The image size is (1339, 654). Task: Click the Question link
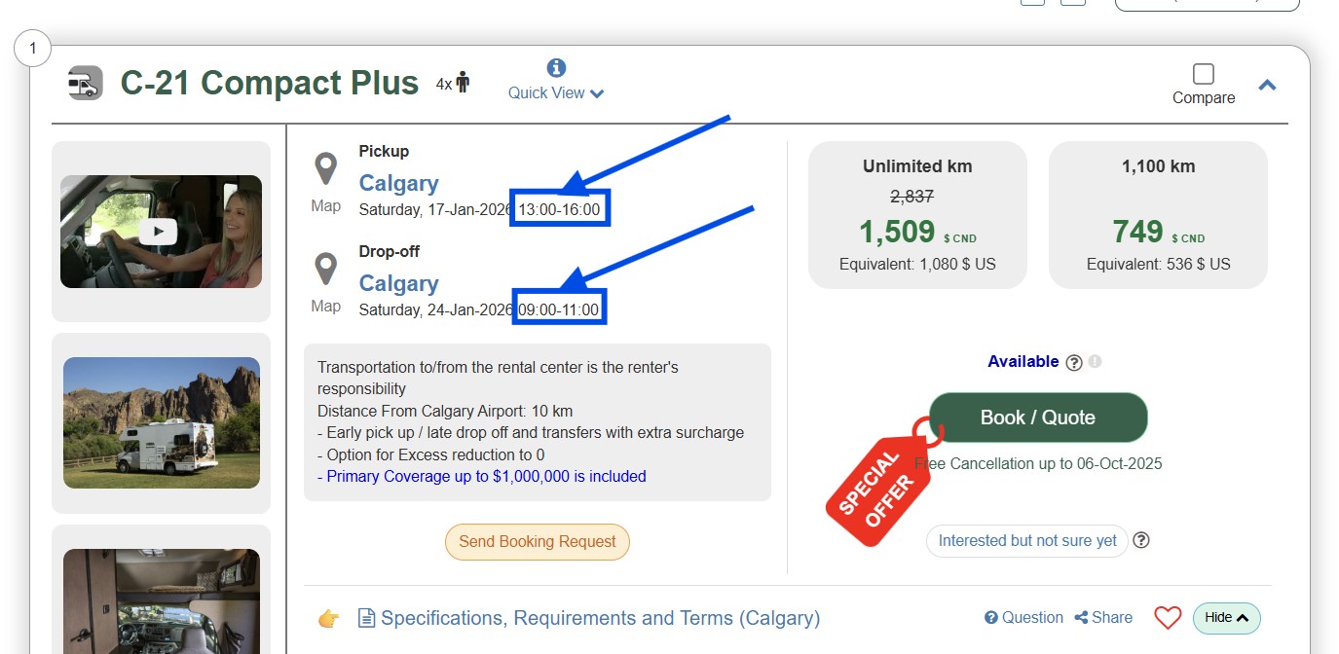[1023, 618]
